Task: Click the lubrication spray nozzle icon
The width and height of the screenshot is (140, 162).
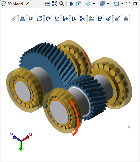Action: (x=126, y=19)
